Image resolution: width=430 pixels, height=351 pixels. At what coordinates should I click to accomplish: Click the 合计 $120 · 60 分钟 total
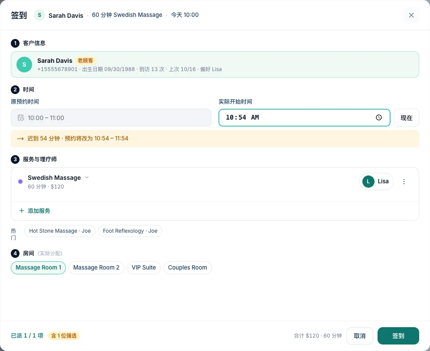[318, 336]
